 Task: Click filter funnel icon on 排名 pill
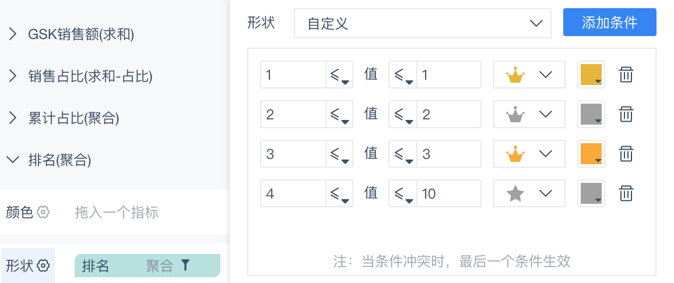click(185, 265)
